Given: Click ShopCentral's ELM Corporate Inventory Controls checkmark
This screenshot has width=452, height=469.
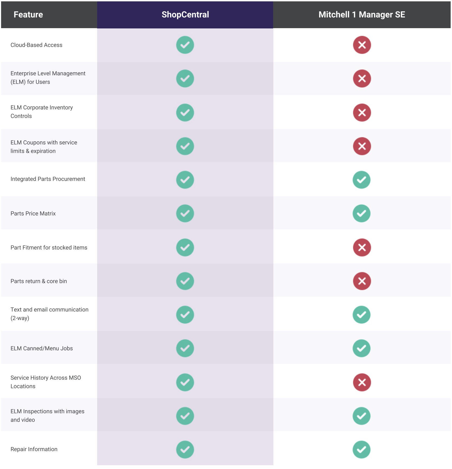Looking at the screenshot, I should [185, 112].
